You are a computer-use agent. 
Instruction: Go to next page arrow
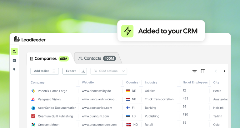224,71
